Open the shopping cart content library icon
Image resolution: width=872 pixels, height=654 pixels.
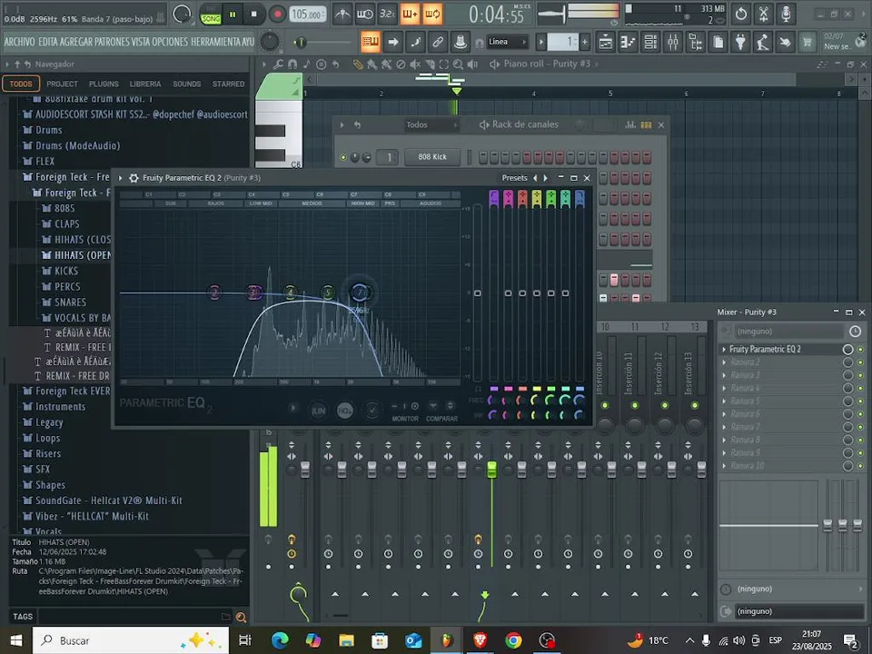[x=807, y=43]
